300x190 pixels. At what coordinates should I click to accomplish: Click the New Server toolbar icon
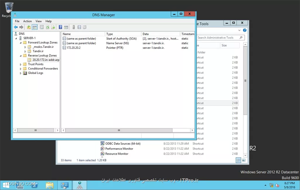tap(74, 27)
